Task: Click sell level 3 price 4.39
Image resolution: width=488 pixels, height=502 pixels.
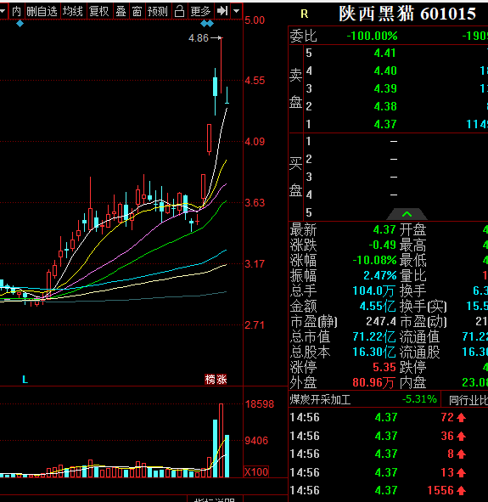Action: [385, 88]
